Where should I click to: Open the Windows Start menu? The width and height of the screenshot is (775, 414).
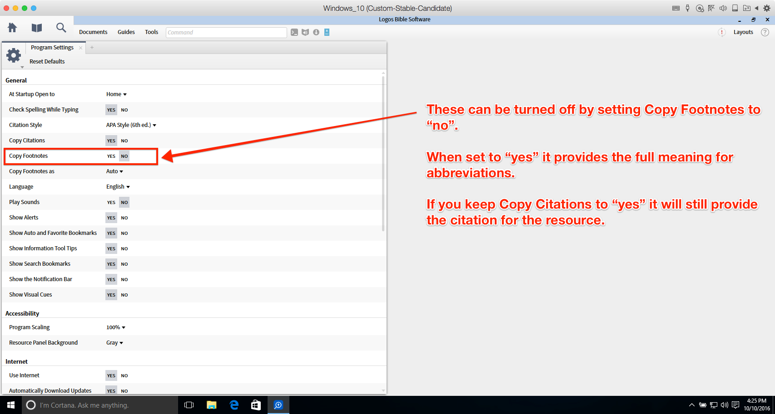(11, 405)
